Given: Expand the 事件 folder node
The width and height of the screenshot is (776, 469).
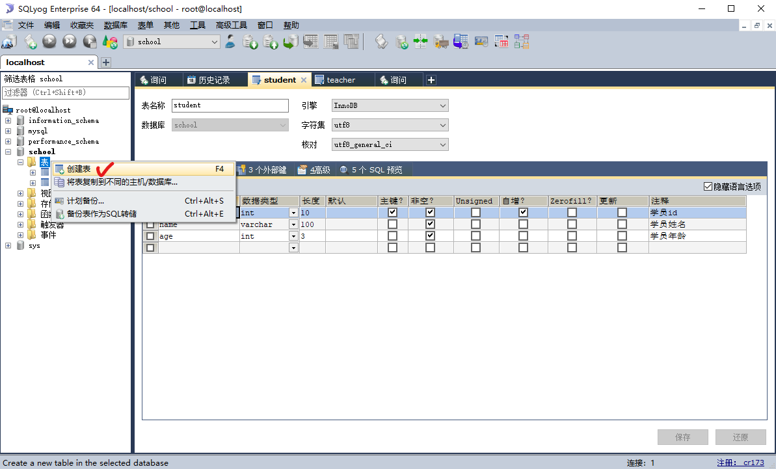Looking at the screenshot, I should [20, 235].
